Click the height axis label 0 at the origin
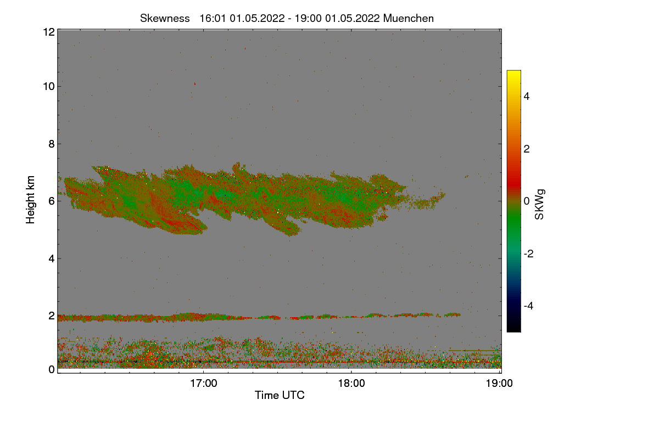Image resolution: width=659 pixels, height=439 pixels. click(52, 369)
